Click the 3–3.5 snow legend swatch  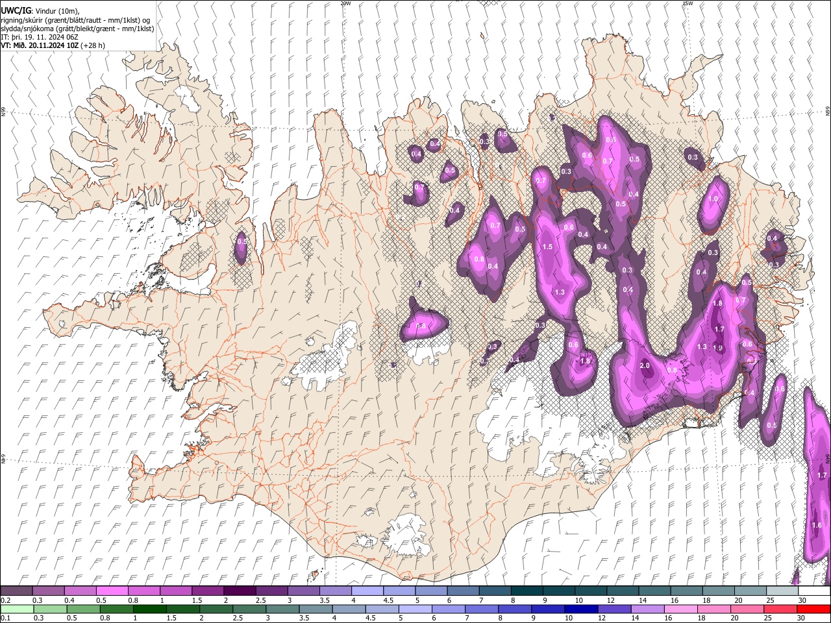pos(303,591)
